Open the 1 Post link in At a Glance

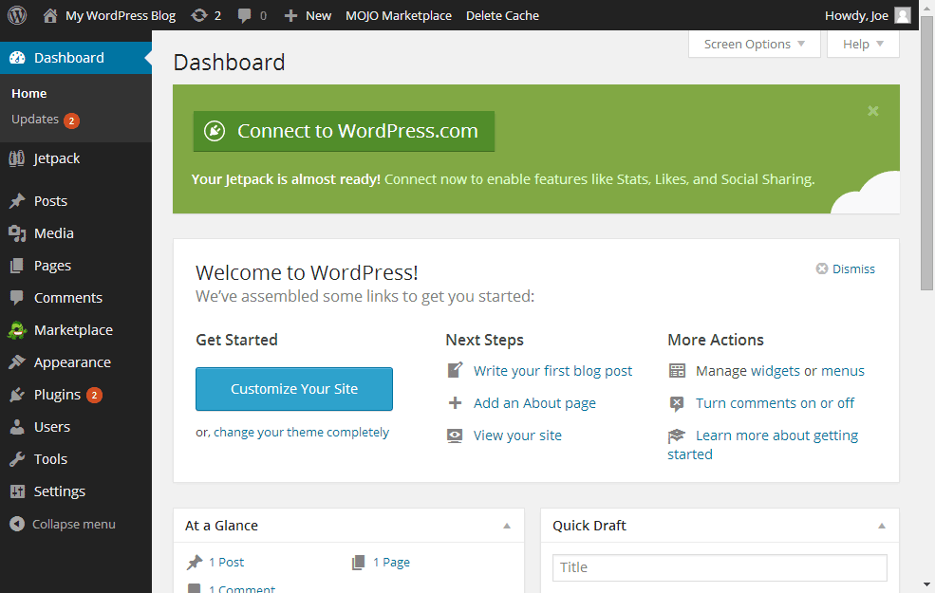227,562
